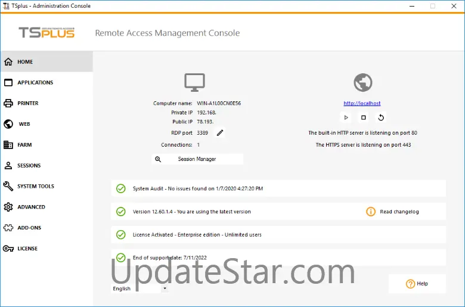Open the HOME menu item
The image size is (465, 307).
tap(47, 61)
